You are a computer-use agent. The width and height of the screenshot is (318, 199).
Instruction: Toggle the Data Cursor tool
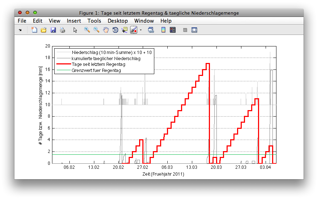[125, 30]
